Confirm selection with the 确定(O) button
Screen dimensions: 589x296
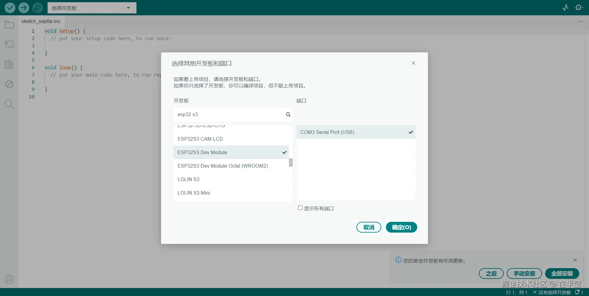click(x=401, y=227)
